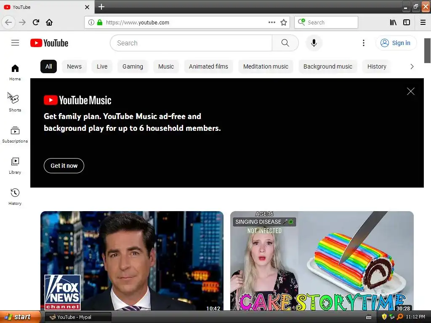Click the Sign in button
The image size is (431, 323).
tap(396, 43)
